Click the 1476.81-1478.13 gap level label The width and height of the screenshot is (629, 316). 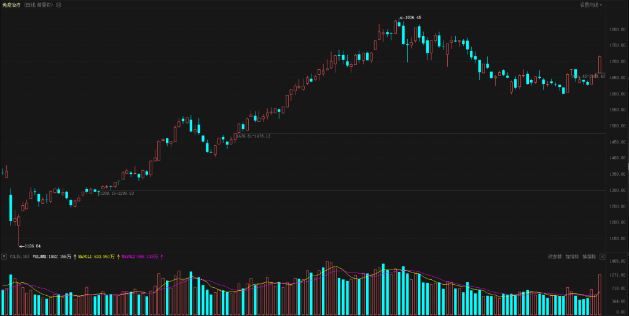pos(254,136)
